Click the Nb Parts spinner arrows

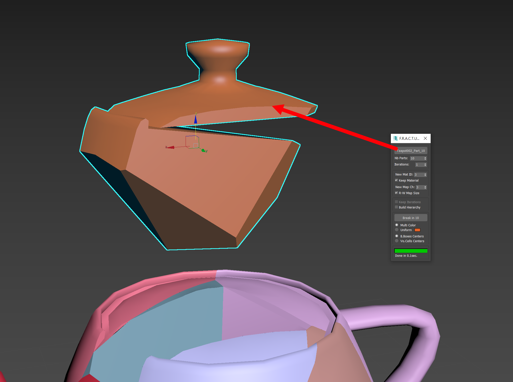pos(425,158)
